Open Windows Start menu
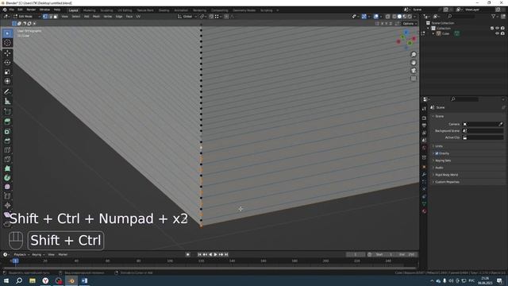The height and width of the screenshot is (286, 508). [x=6, y=280]
